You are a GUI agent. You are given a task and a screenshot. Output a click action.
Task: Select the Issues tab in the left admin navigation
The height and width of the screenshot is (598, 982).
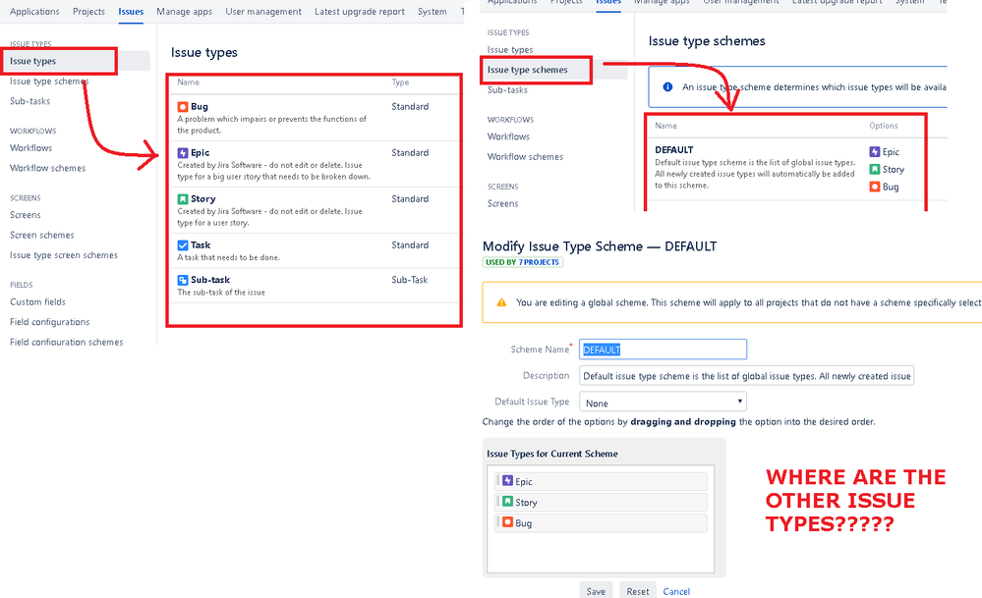coord(131,11)
